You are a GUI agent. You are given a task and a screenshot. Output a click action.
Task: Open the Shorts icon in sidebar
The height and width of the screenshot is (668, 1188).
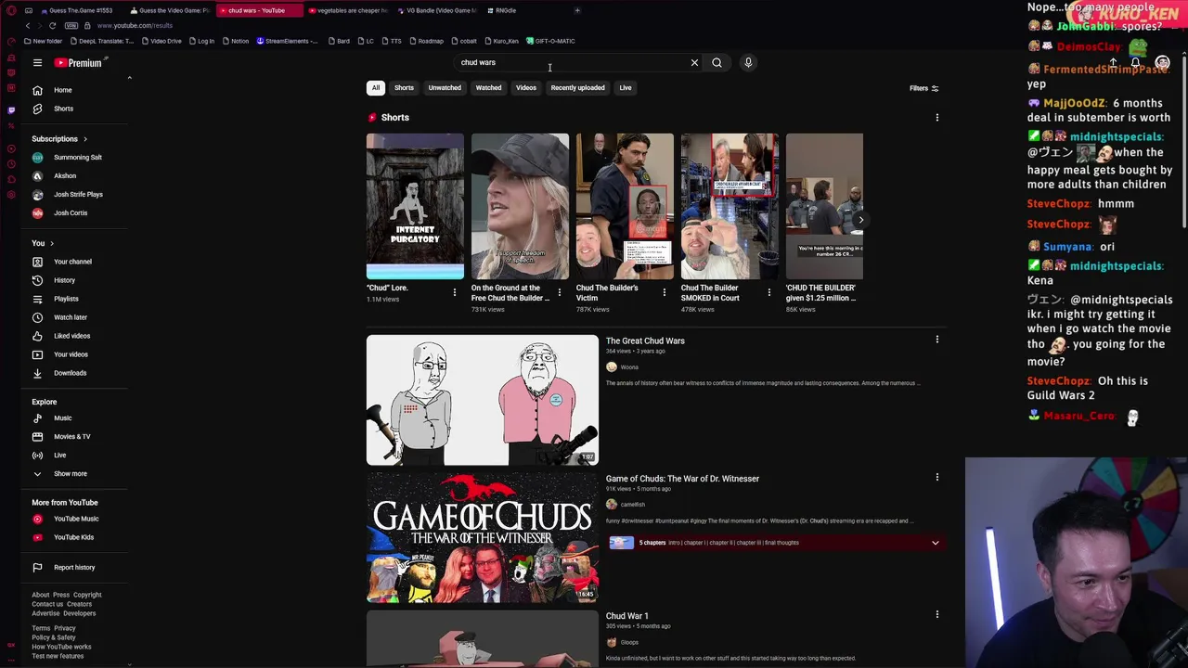click(37, 109)
